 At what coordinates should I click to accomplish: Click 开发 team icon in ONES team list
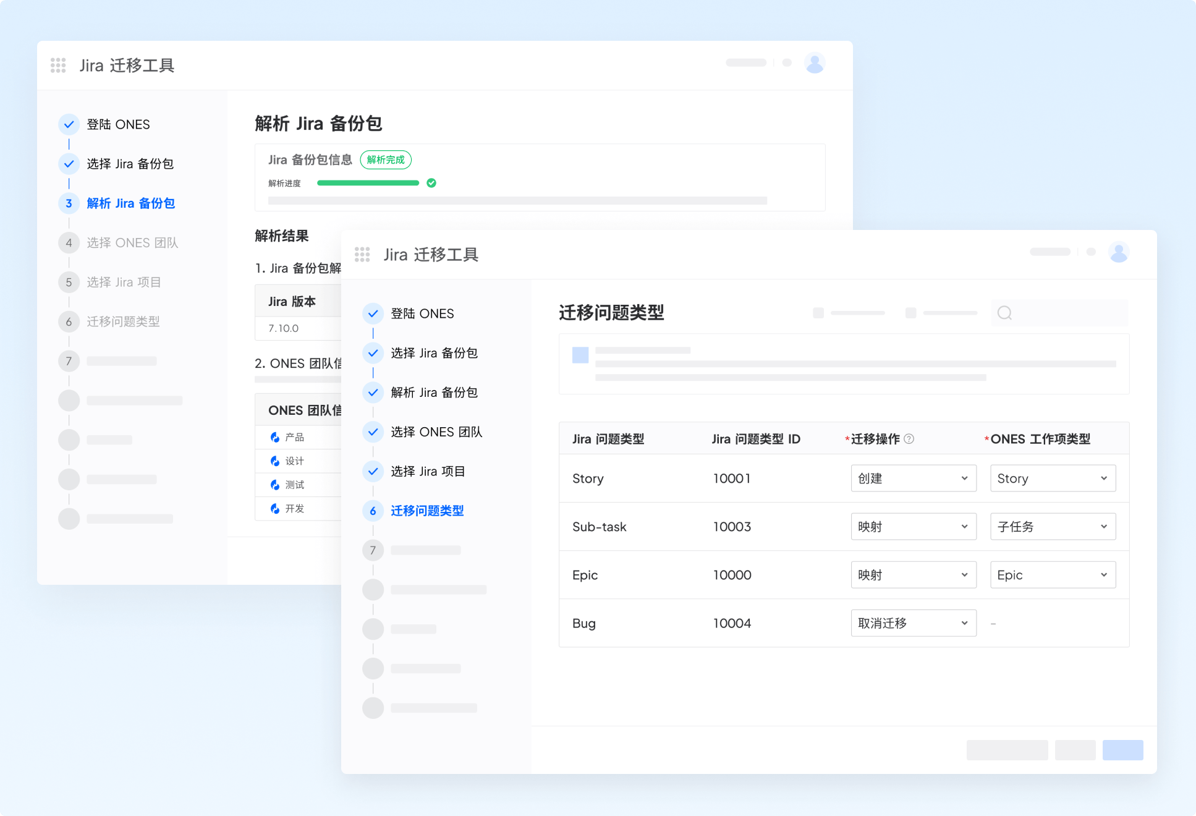click(275, 509)
